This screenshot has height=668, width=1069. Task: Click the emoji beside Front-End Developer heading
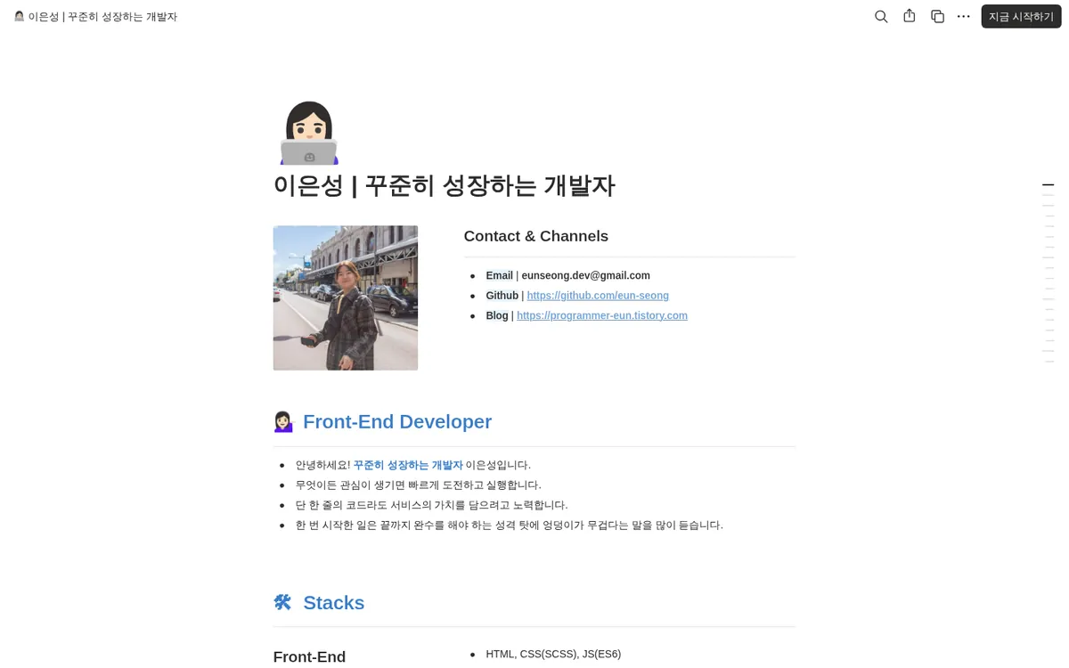click(x=283, y=421)
